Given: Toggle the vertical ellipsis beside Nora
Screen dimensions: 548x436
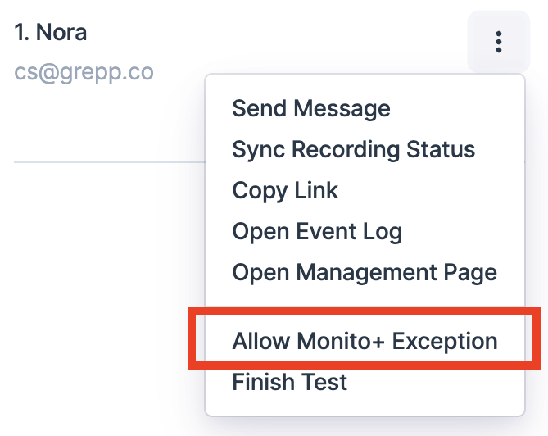Looking at the screenshot, I should point(498,42).
